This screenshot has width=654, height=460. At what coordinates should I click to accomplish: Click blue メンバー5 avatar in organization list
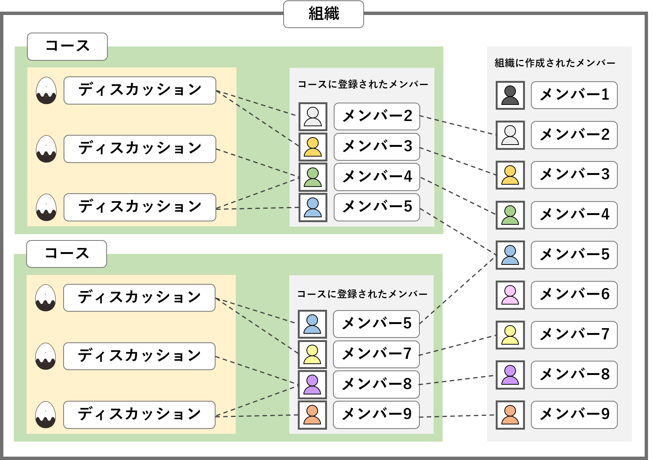pyautogui.click(x=510, y=255)
